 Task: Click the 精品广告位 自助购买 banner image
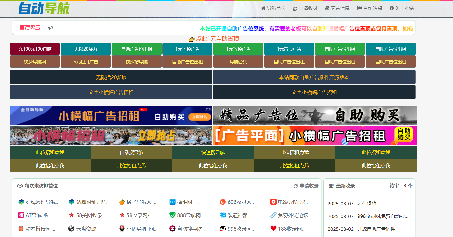coord(315,116)
